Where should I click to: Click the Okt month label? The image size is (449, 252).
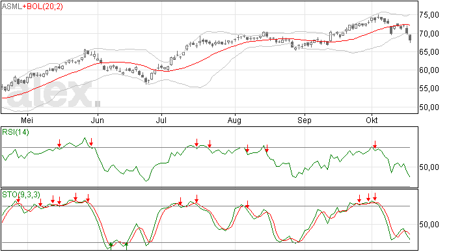[372, 120]
